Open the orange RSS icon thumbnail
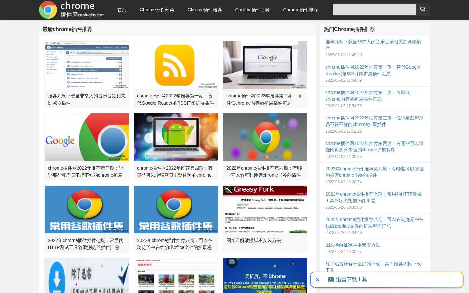 [x=176, y=65]
